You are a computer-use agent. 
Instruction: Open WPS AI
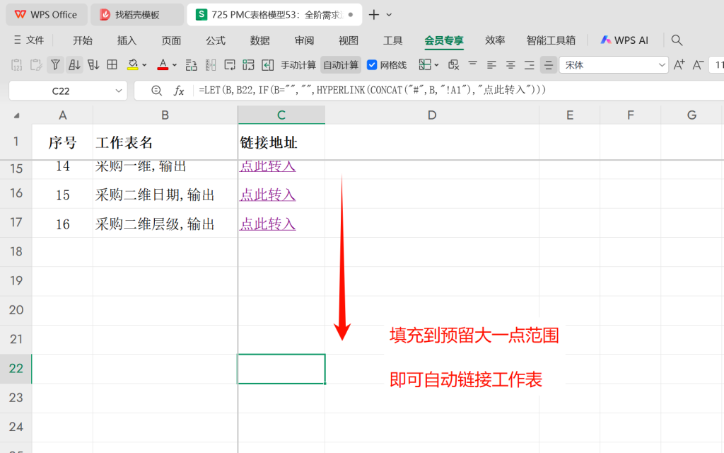[624, 40]
